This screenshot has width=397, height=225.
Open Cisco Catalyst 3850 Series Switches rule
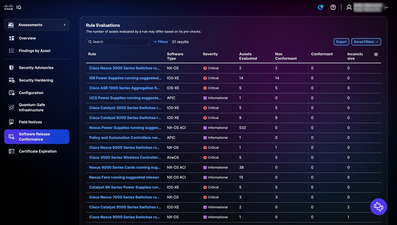(125, 108)
